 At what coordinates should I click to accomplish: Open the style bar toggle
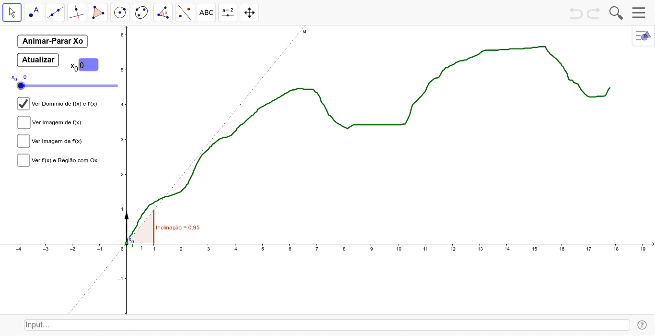[x=643, y=36]
